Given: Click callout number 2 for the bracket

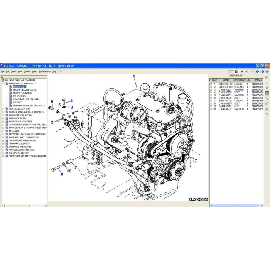Looking at the screenshot, I should (52, 122).
